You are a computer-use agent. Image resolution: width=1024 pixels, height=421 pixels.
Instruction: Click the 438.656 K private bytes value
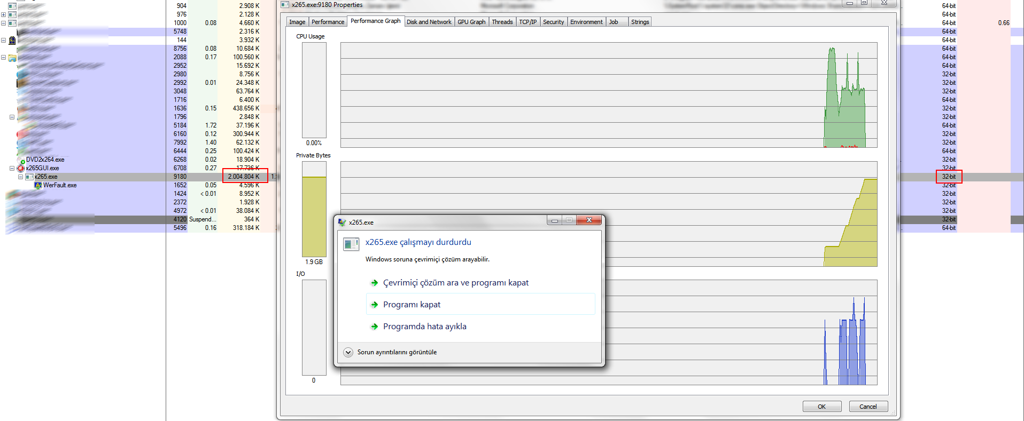pos(246,108)
